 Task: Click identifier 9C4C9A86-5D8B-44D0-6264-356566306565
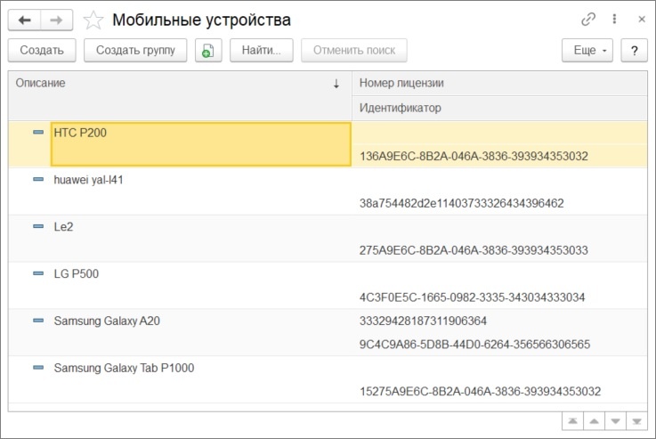click(x=474, y=345)
